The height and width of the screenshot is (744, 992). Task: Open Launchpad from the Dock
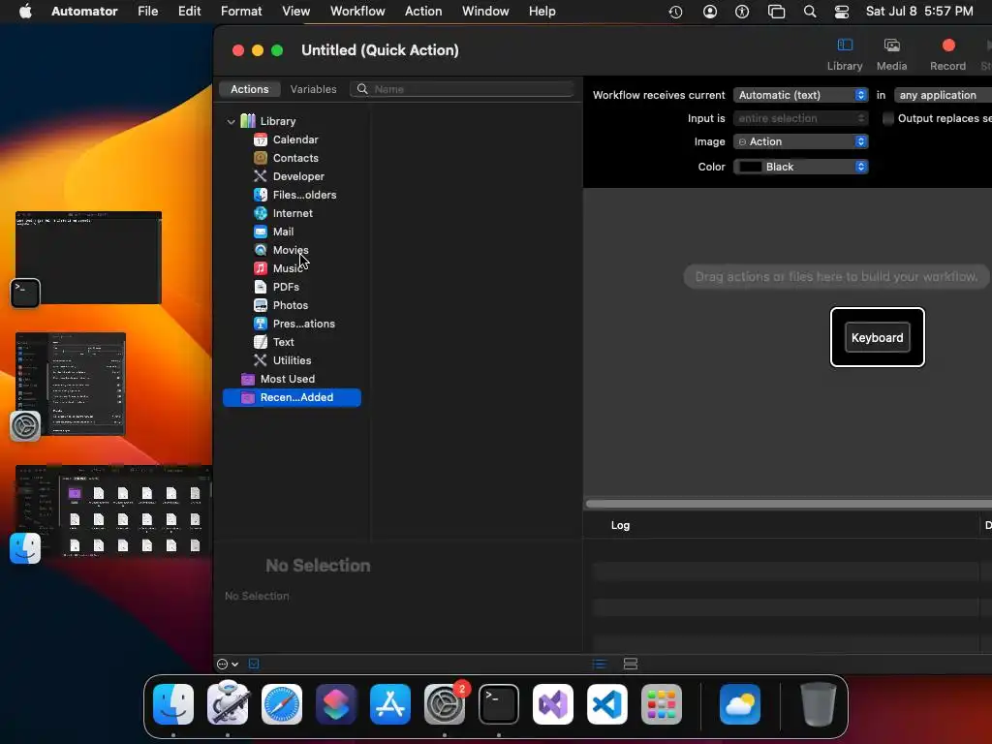click(661, 704)
